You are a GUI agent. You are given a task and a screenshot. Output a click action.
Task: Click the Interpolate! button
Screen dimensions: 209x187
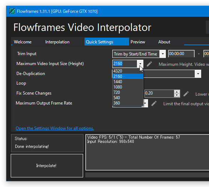(x=47, y=166)
